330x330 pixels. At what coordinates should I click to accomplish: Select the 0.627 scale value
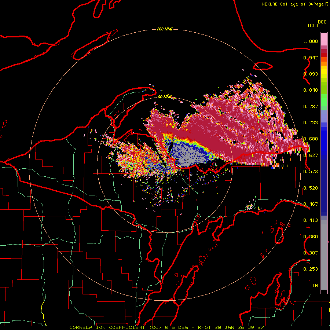point(311,155)
